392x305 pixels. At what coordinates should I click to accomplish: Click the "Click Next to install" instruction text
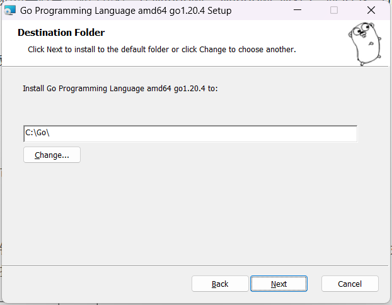162,50
